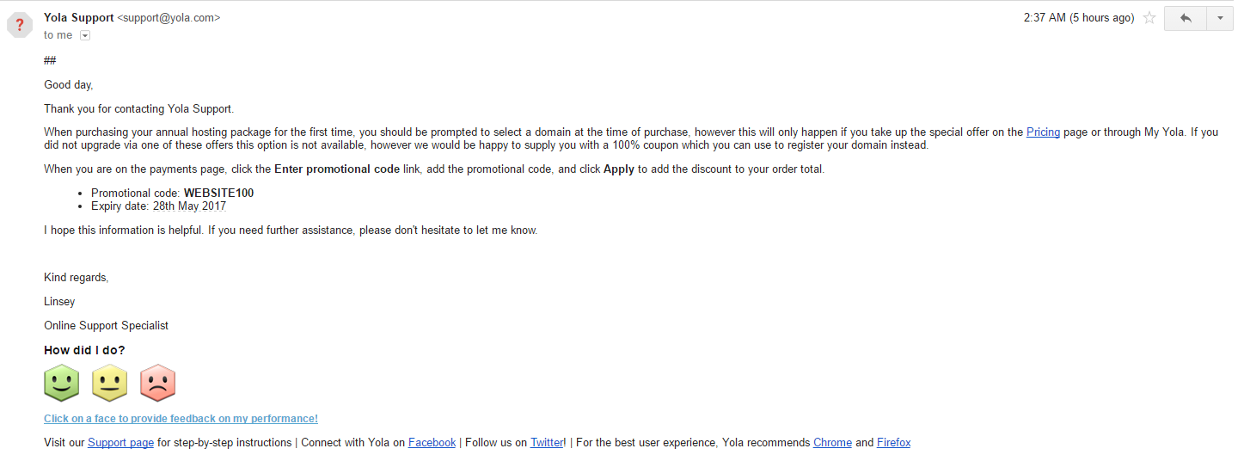
Task: Click the green happy face rating
Action: pyautogui.click(x=62, y=383)
